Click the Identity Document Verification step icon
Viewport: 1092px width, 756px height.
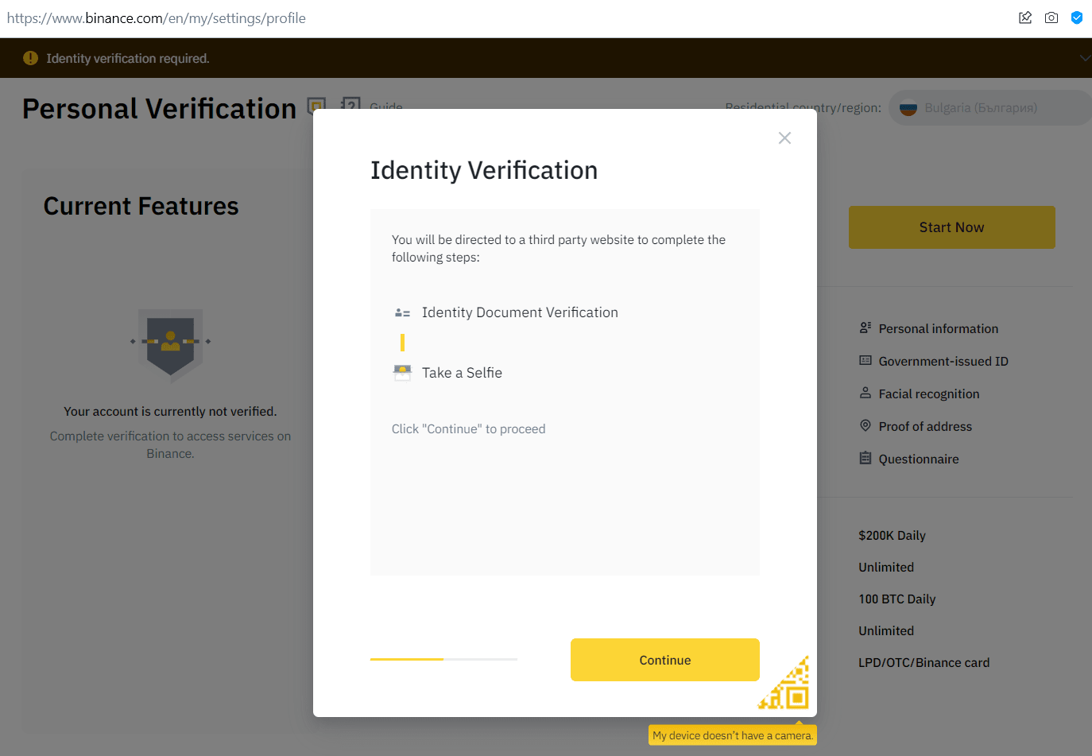[x=402, y=313]
